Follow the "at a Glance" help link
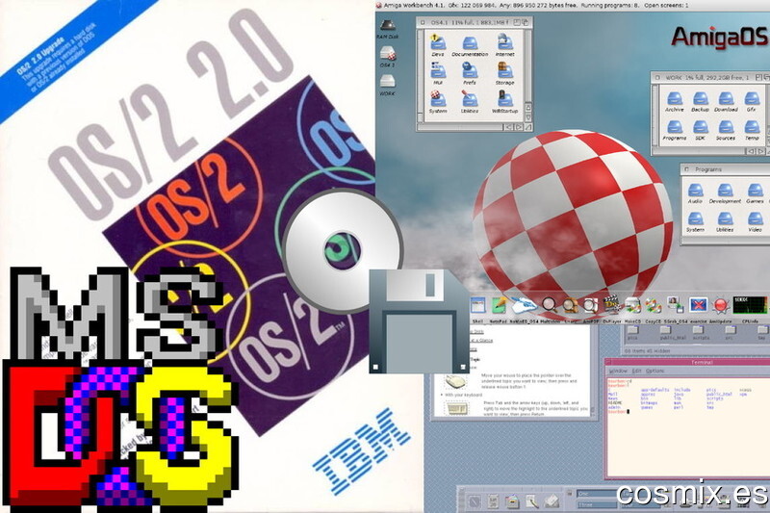Viewport: 770px width, 513px height. (481, 340)
